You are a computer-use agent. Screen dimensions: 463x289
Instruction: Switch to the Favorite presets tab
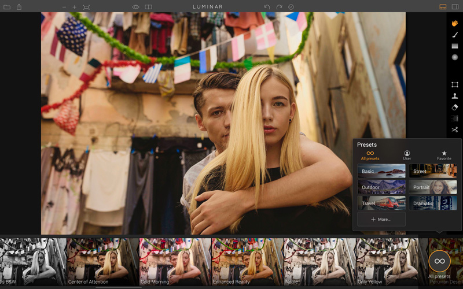click(x=444, y=155)
